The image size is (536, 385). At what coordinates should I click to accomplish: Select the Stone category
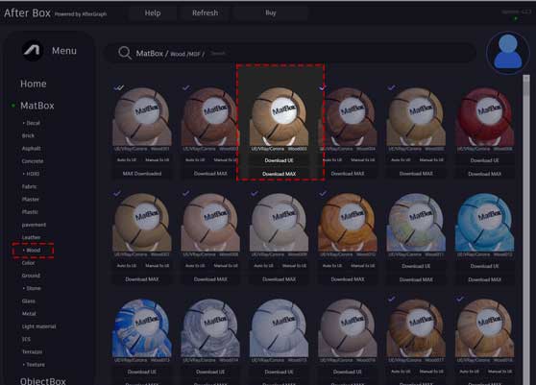click(x=34, y=288)
